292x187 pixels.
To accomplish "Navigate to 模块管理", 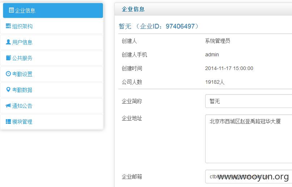I will [x=52, y=122].
